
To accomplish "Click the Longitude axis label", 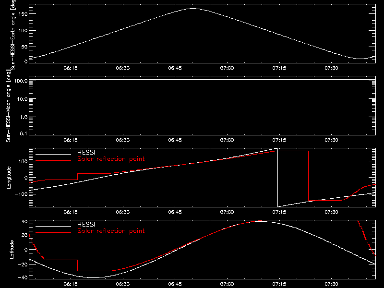I will (x=9, y=178).
